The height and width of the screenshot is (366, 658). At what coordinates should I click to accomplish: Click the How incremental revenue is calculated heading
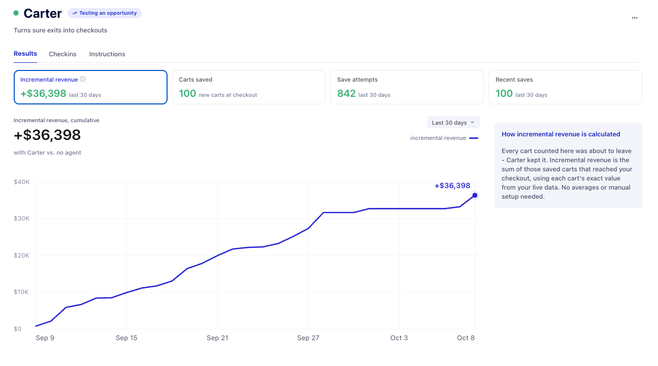561,134
